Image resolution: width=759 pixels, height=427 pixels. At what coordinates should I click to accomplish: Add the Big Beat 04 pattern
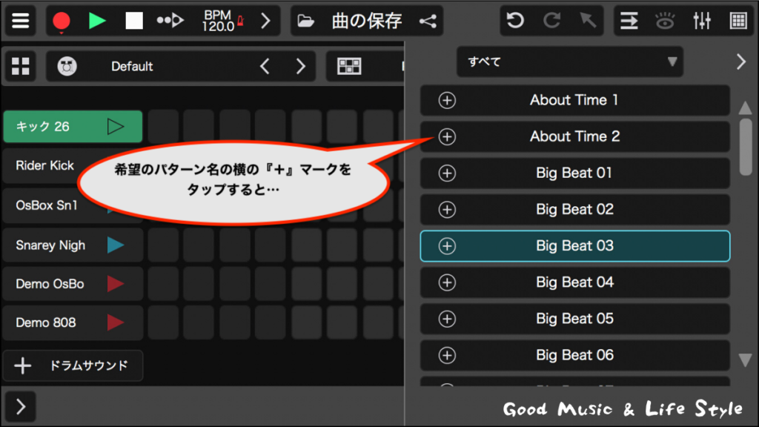click(x=447, y=282)
